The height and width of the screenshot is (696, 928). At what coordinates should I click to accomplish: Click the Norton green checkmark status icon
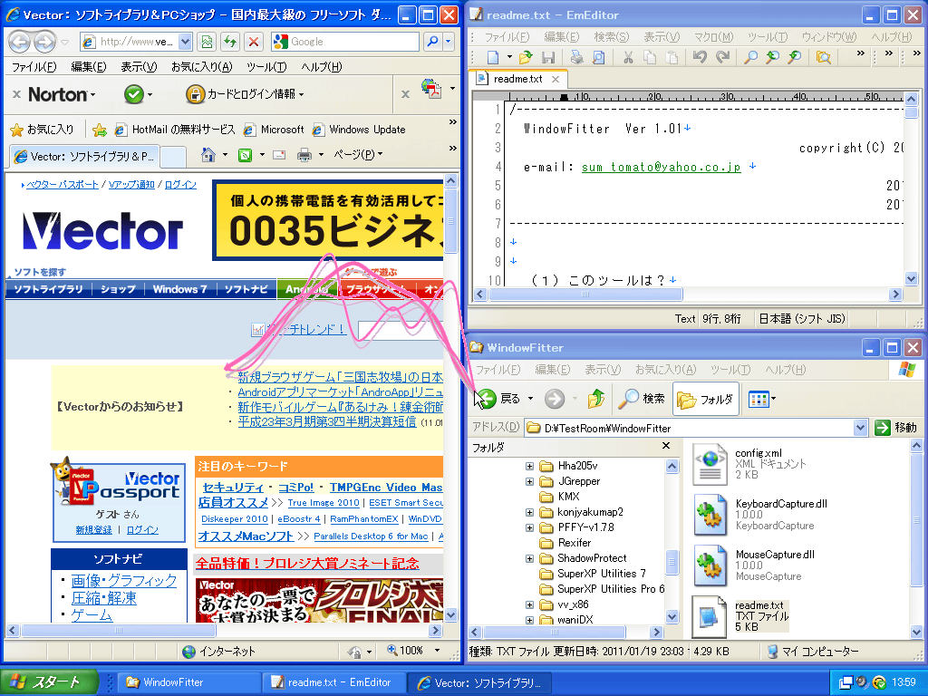(134, 94)
